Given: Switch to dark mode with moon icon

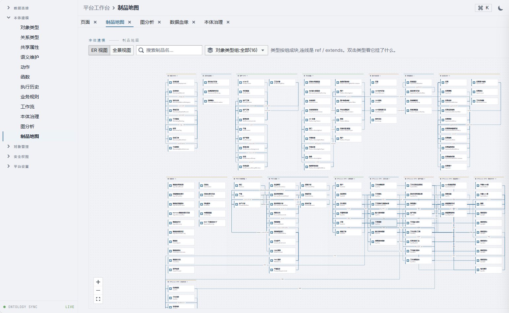Looking at the screenshot, I should [x=500, y=8].
